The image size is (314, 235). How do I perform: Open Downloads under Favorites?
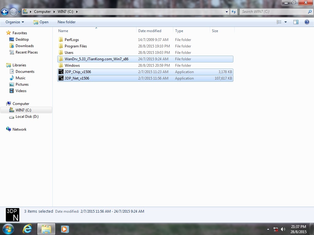(x=25, y=46)
